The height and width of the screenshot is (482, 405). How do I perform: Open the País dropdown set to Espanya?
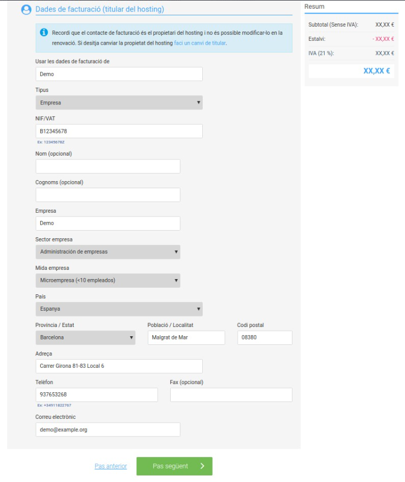click(x=119, y=309)
